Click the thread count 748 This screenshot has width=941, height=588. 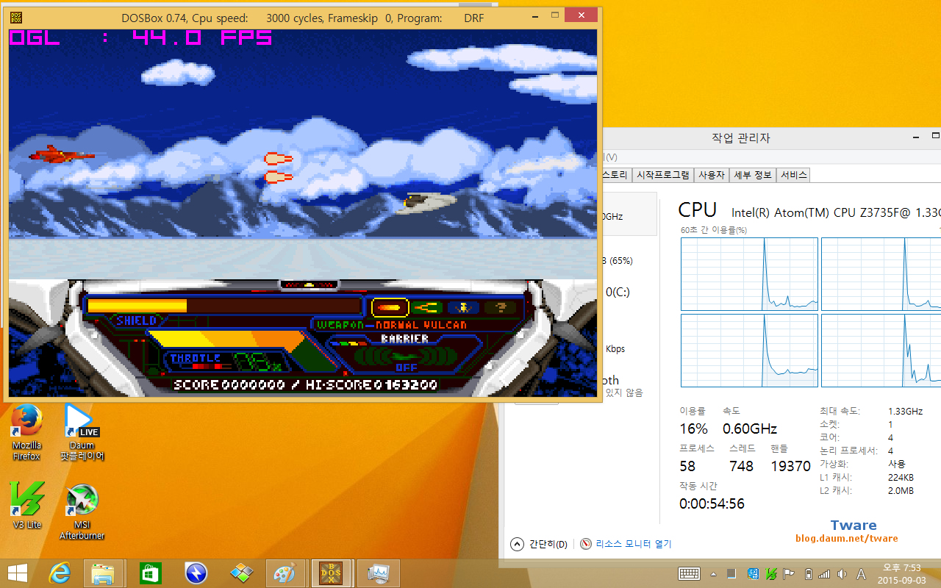[741, 466]
